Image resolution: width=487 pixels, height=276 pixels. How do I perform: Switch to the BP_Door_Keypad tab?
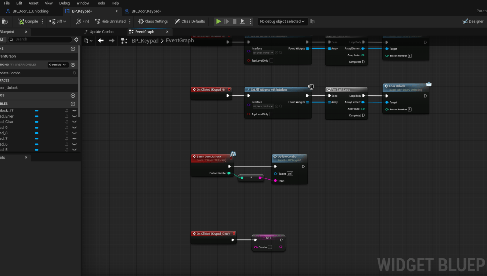coord(146,11)
